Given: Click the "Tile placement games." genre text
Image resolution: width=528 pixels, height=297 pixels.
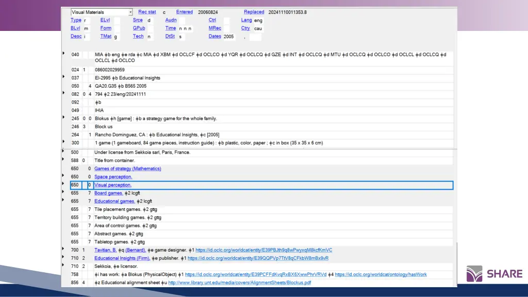Looking at the screenshot, I should pos(118,209).
